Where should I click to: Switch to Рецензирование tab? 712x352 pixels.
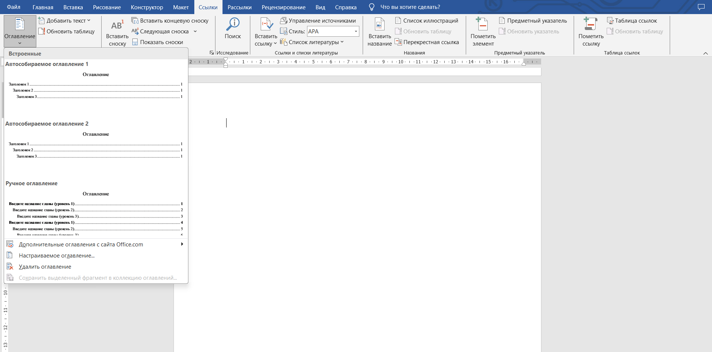(284, 7)
